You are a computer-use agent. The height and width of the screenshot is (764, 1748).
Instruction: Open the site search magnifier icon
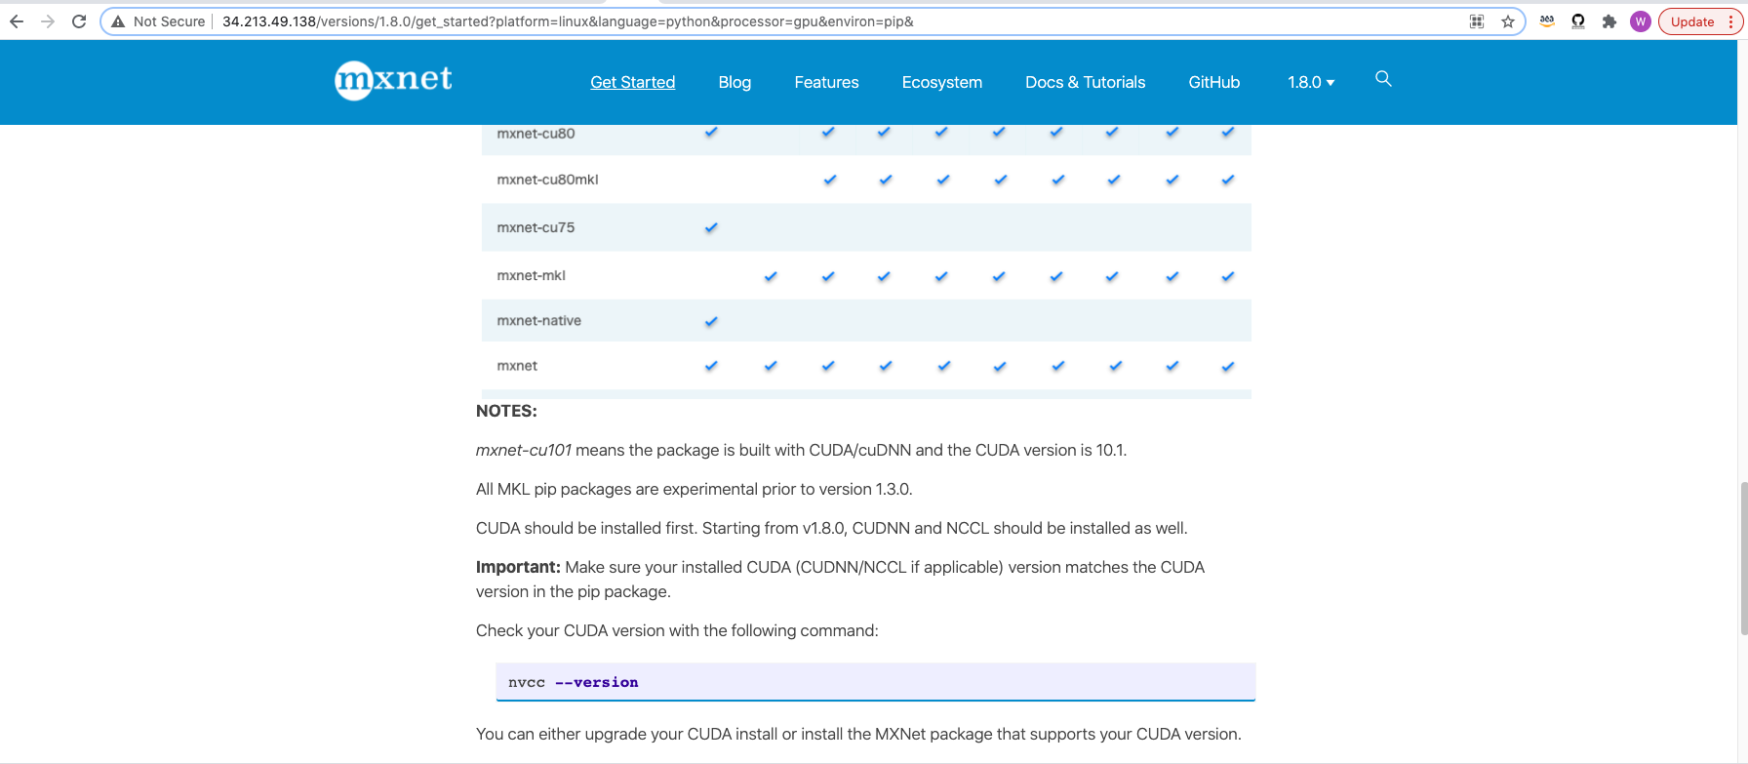click(x=1383, y=79)
